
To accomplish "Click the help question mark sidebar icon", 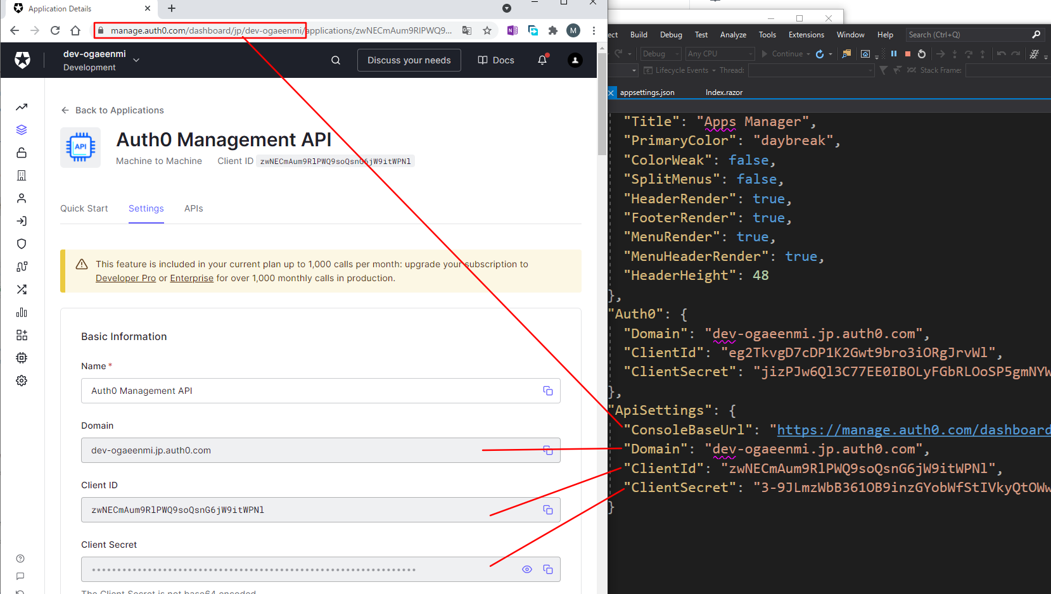I will click(x=20, y=559).
